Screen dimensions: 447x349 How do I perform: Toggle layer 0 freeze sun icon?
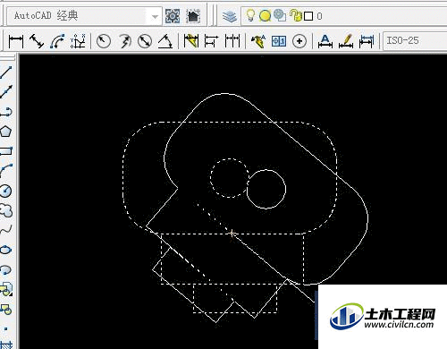click(265, 16)
